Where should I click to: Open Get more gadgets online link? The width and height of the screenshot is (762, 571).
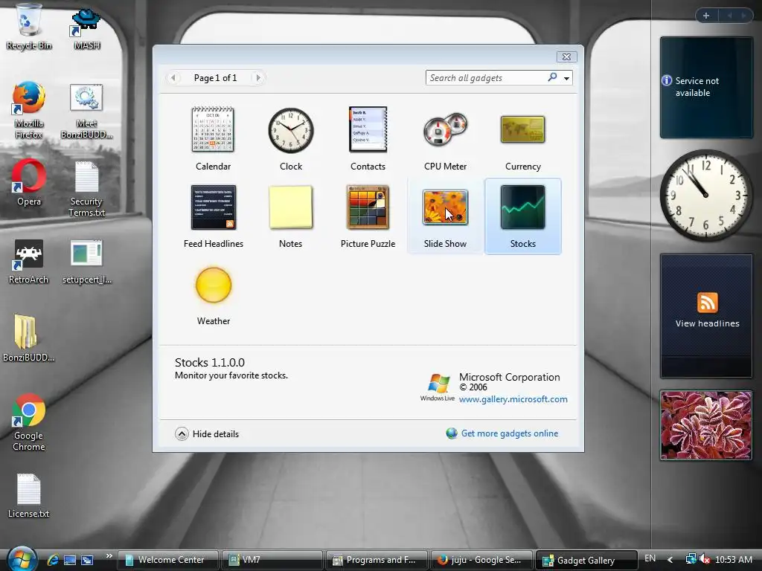[x=509, y=433]
